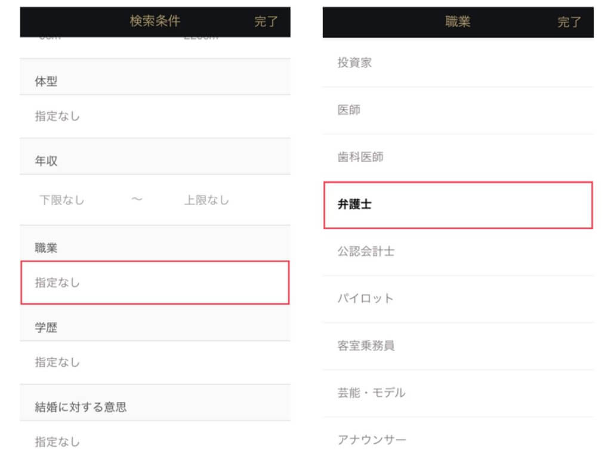Pick パイロット in the occupation list
Screen dimensions: 611x458
[x=458, y=298]
